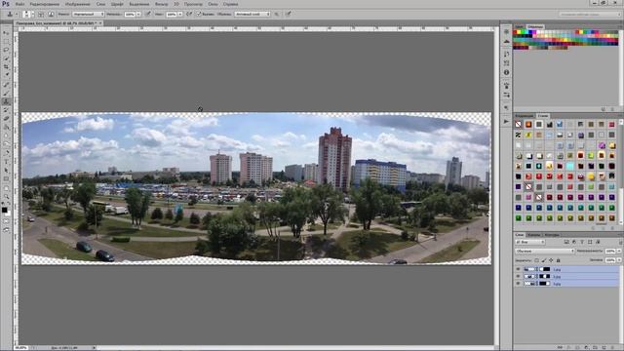Image resolution: width=624 pixels, height=351 pixels.
Task: Hide the 2.jpg layer
Action: point(518,276)
